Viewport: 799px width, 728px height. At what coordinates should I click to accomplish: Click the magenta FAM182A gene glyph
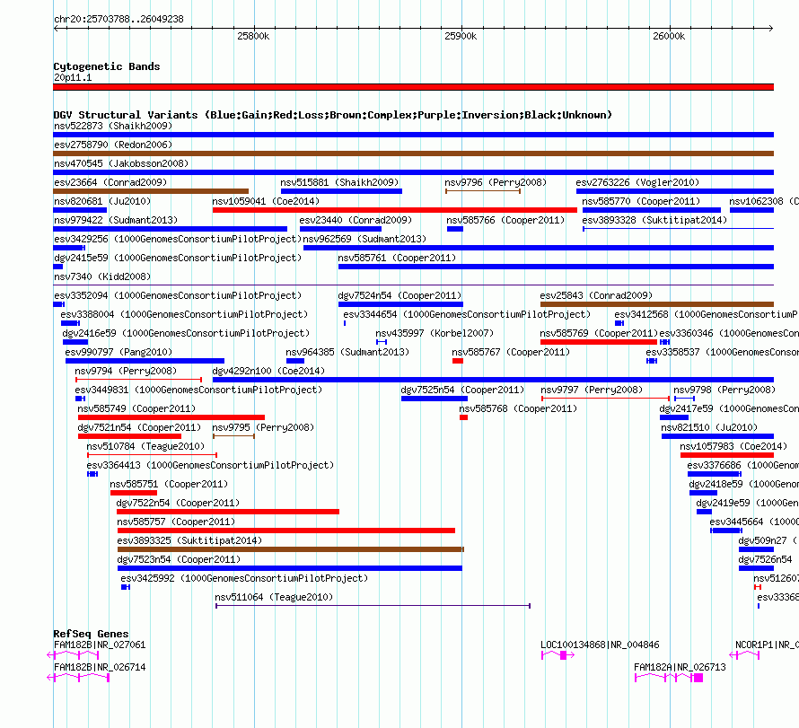669,678
